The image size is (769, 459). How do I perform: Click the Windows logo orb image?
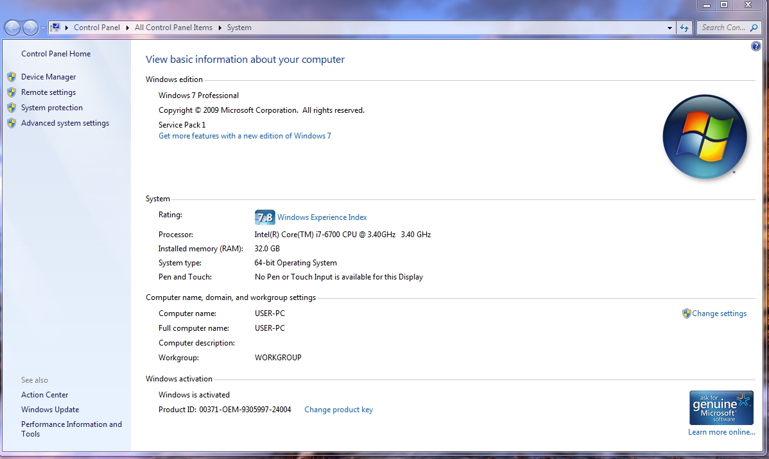point(705,137)
